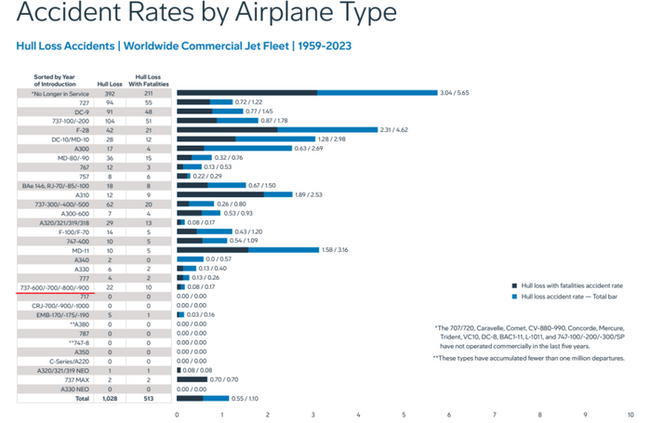This screenshot has width=651, height=423.
Task: Select the A310 bar labeled 1.89 / 2.53
Action: 234,194
